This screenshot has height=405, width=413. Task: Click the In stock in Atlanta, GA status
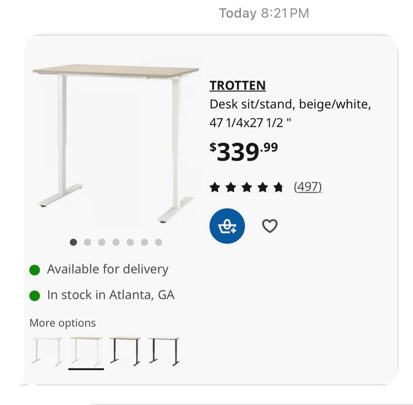(x=110, y=295)
